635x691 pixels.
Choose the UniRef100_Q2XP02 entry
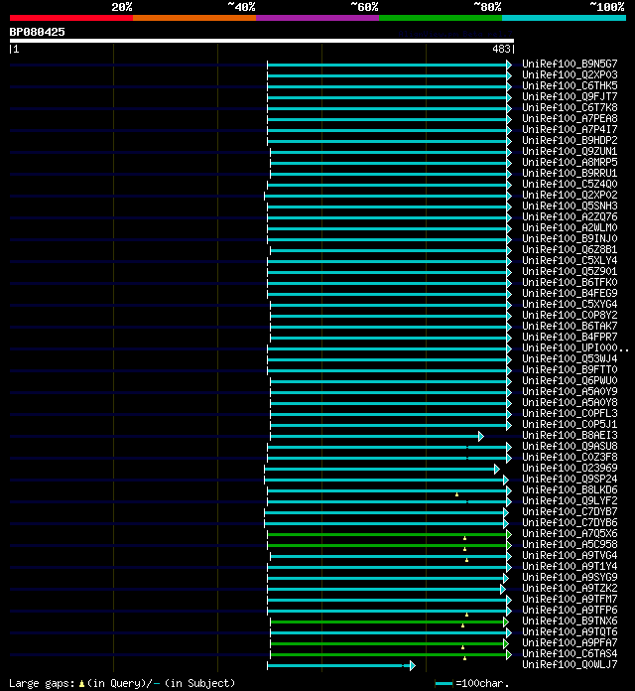click(x=570, y=196)
